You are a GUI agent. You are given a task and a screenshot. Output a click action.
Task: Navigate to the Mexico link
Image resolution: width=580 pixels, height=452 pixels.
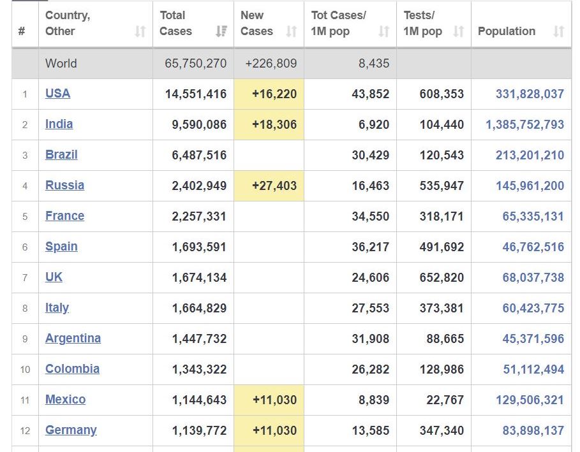point(65,400)
